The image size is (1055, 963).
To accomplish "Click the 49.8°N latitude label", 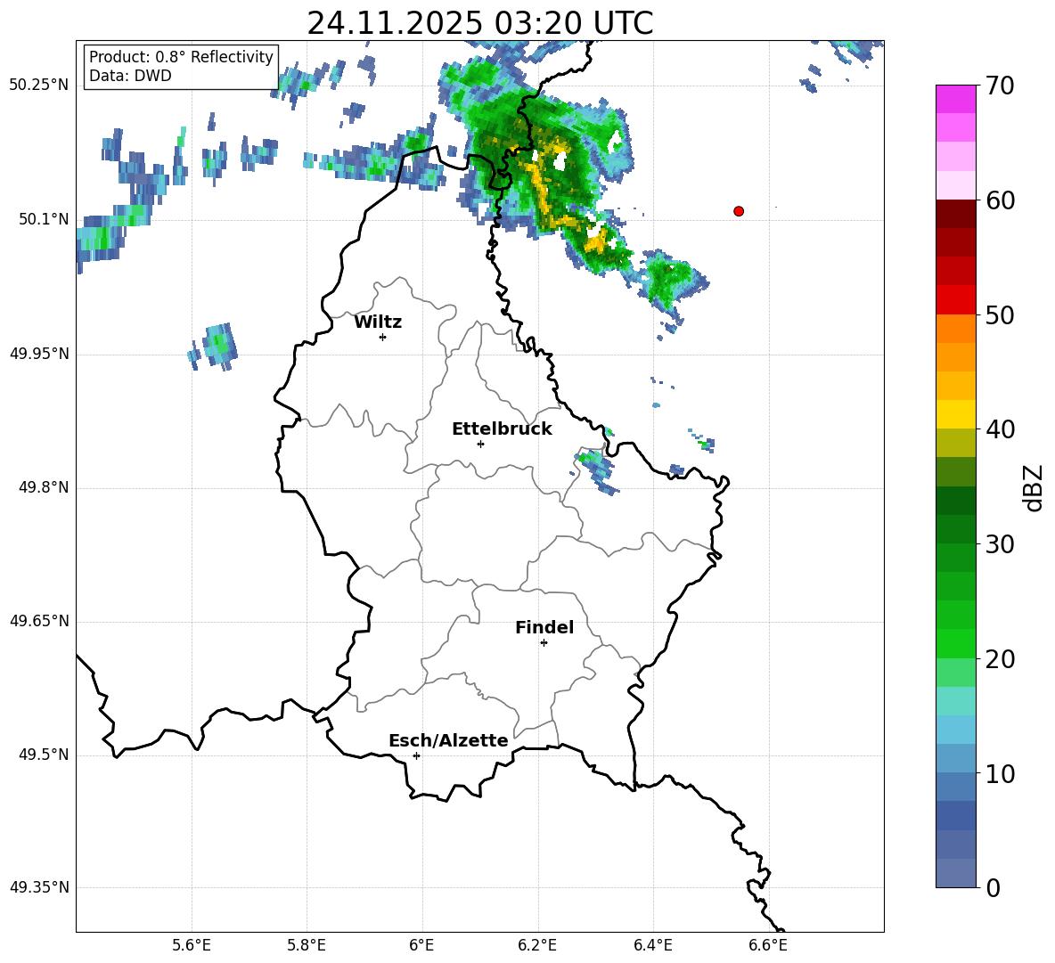I will pyautogui.click(x=44, y=487).
